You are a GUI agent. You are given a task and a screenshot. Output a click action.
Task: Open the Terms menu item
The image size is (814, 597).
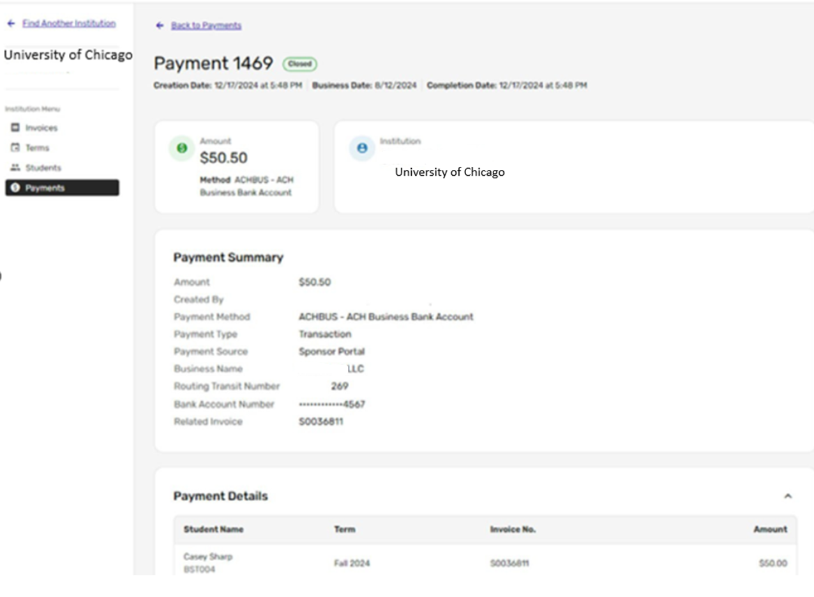tap(37, 148)
